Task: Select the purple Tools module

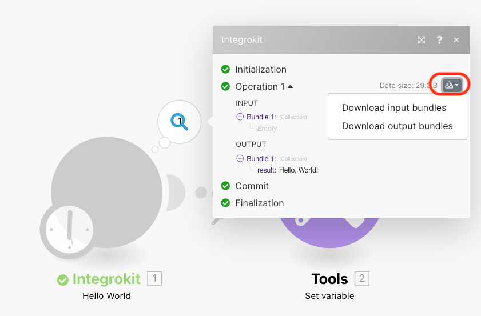Action: coord(330,233)
